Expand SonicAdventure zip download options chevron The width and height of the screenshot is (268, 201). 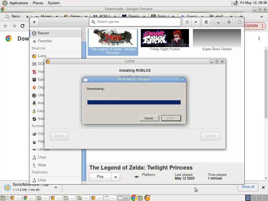(56, 187)
